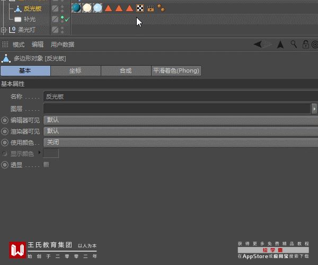This screenshot has height=265, width=318.
Task: Open the 编辑 menu
Action: click(x=38, y=45)
